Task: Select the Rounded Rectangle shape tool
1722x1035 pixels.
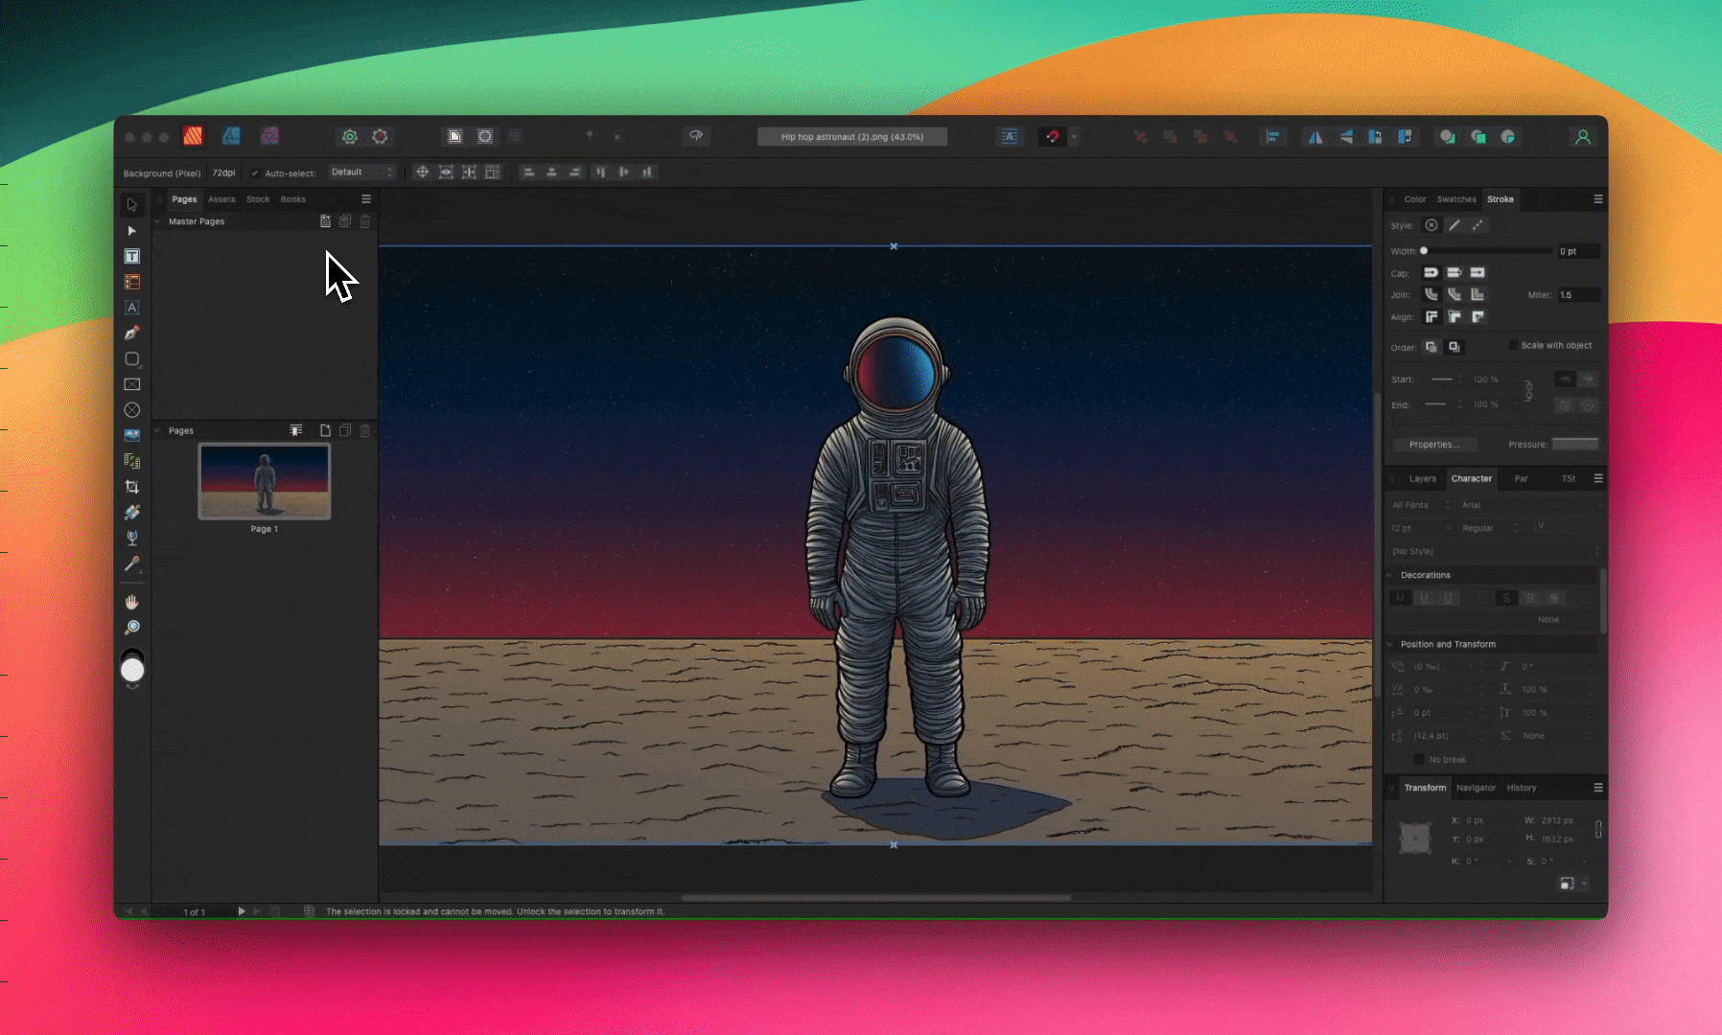Action: coord(132,358)
